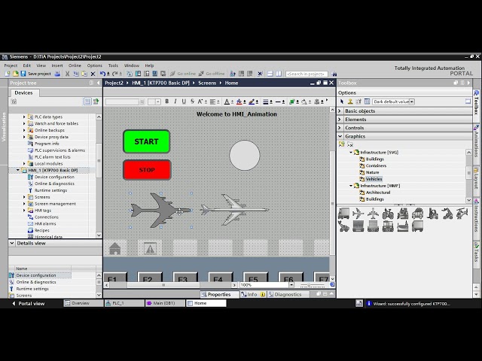Click the split editor vertically icon
Viewport: 482px width, 361px height.
(x=279, y=74)
